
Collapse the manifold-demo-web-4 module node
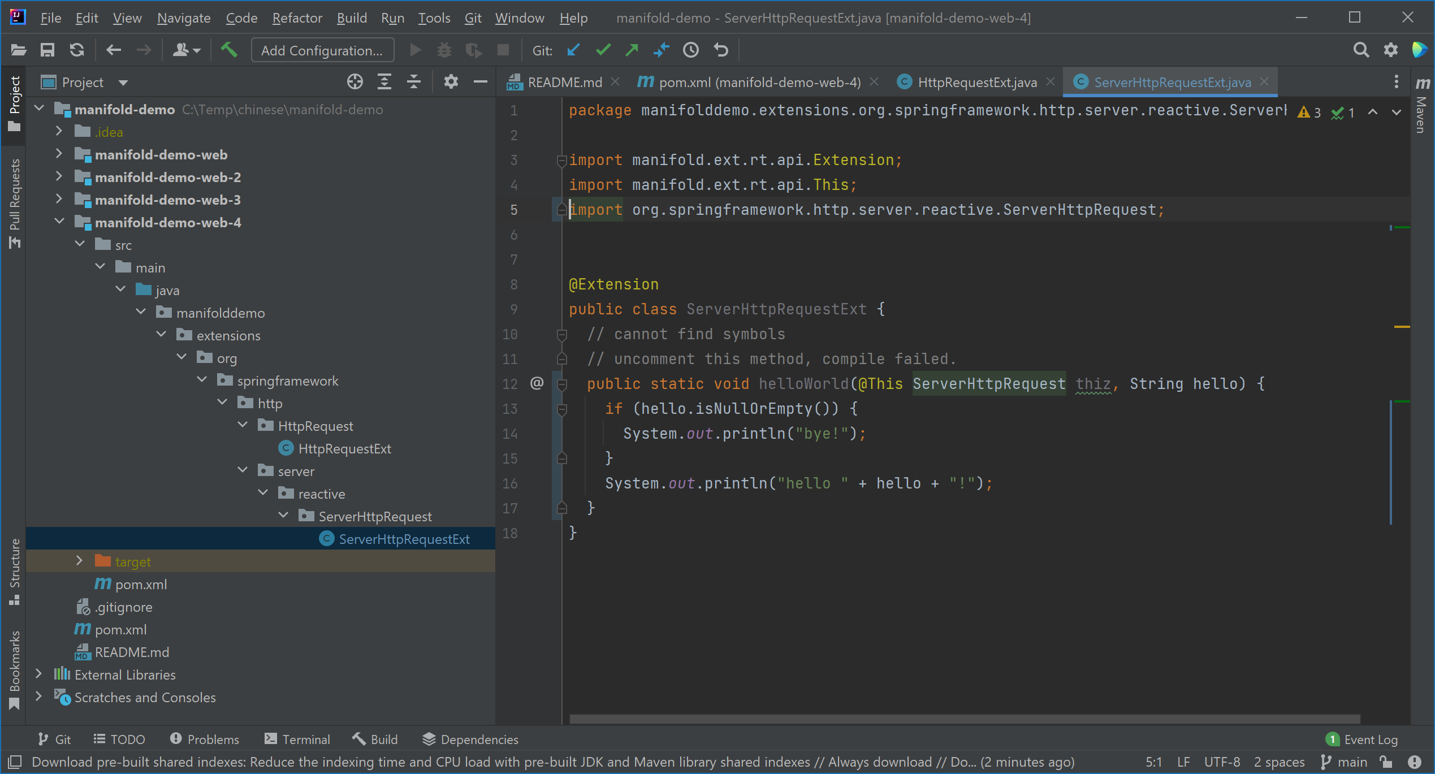60,220
